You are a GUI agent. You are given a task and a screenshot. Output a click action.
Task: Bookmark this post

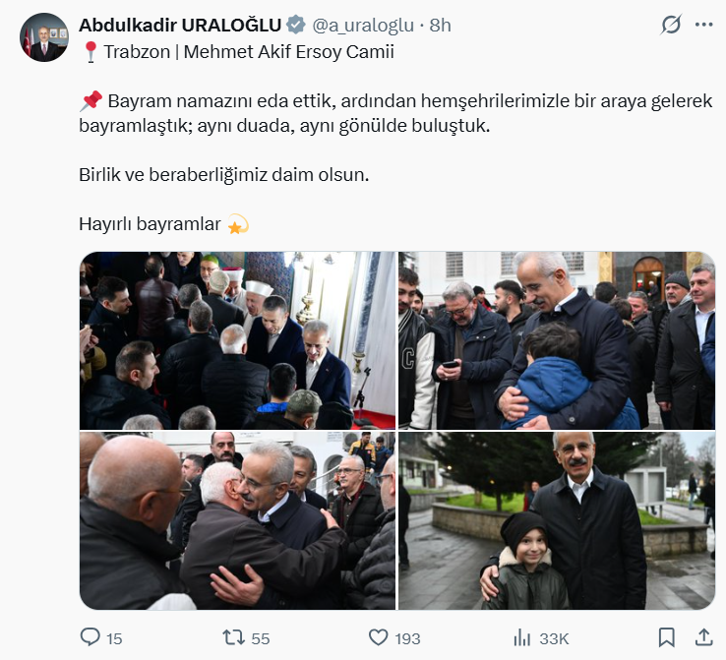click(666, 637)
